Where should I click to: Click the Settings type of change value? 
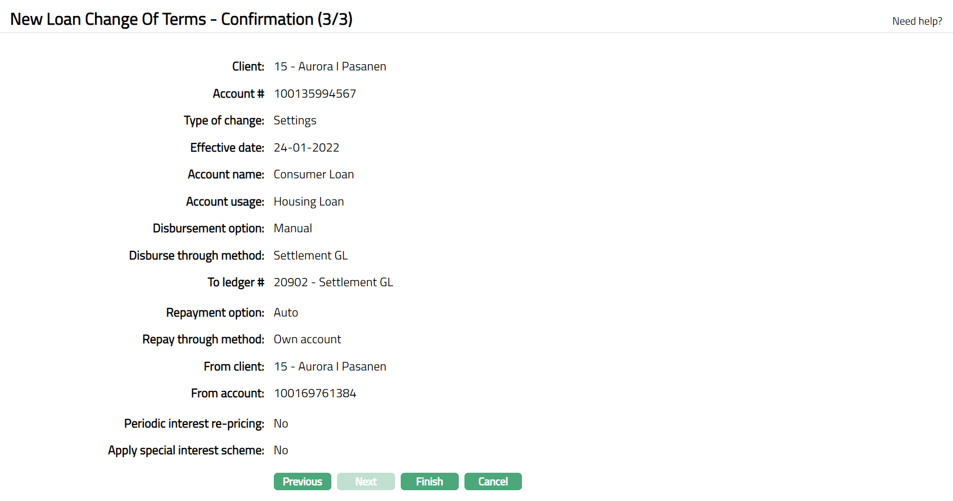(295, 120)
